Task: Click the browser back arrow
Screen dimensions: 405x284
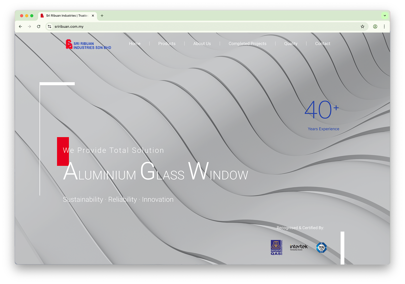Action: [x=21, y=27]
